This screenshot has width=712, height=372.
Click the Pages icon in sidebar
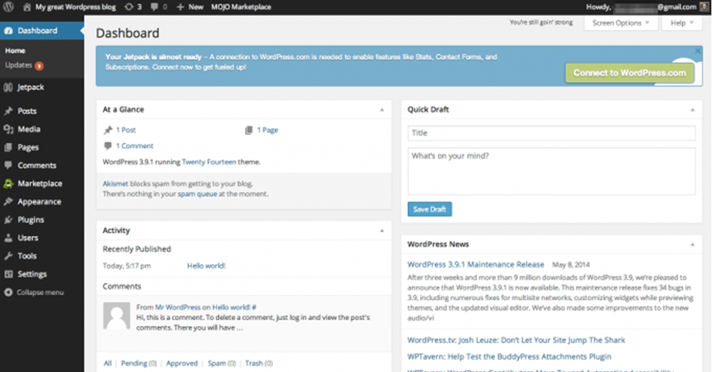(x=8, y=147)
